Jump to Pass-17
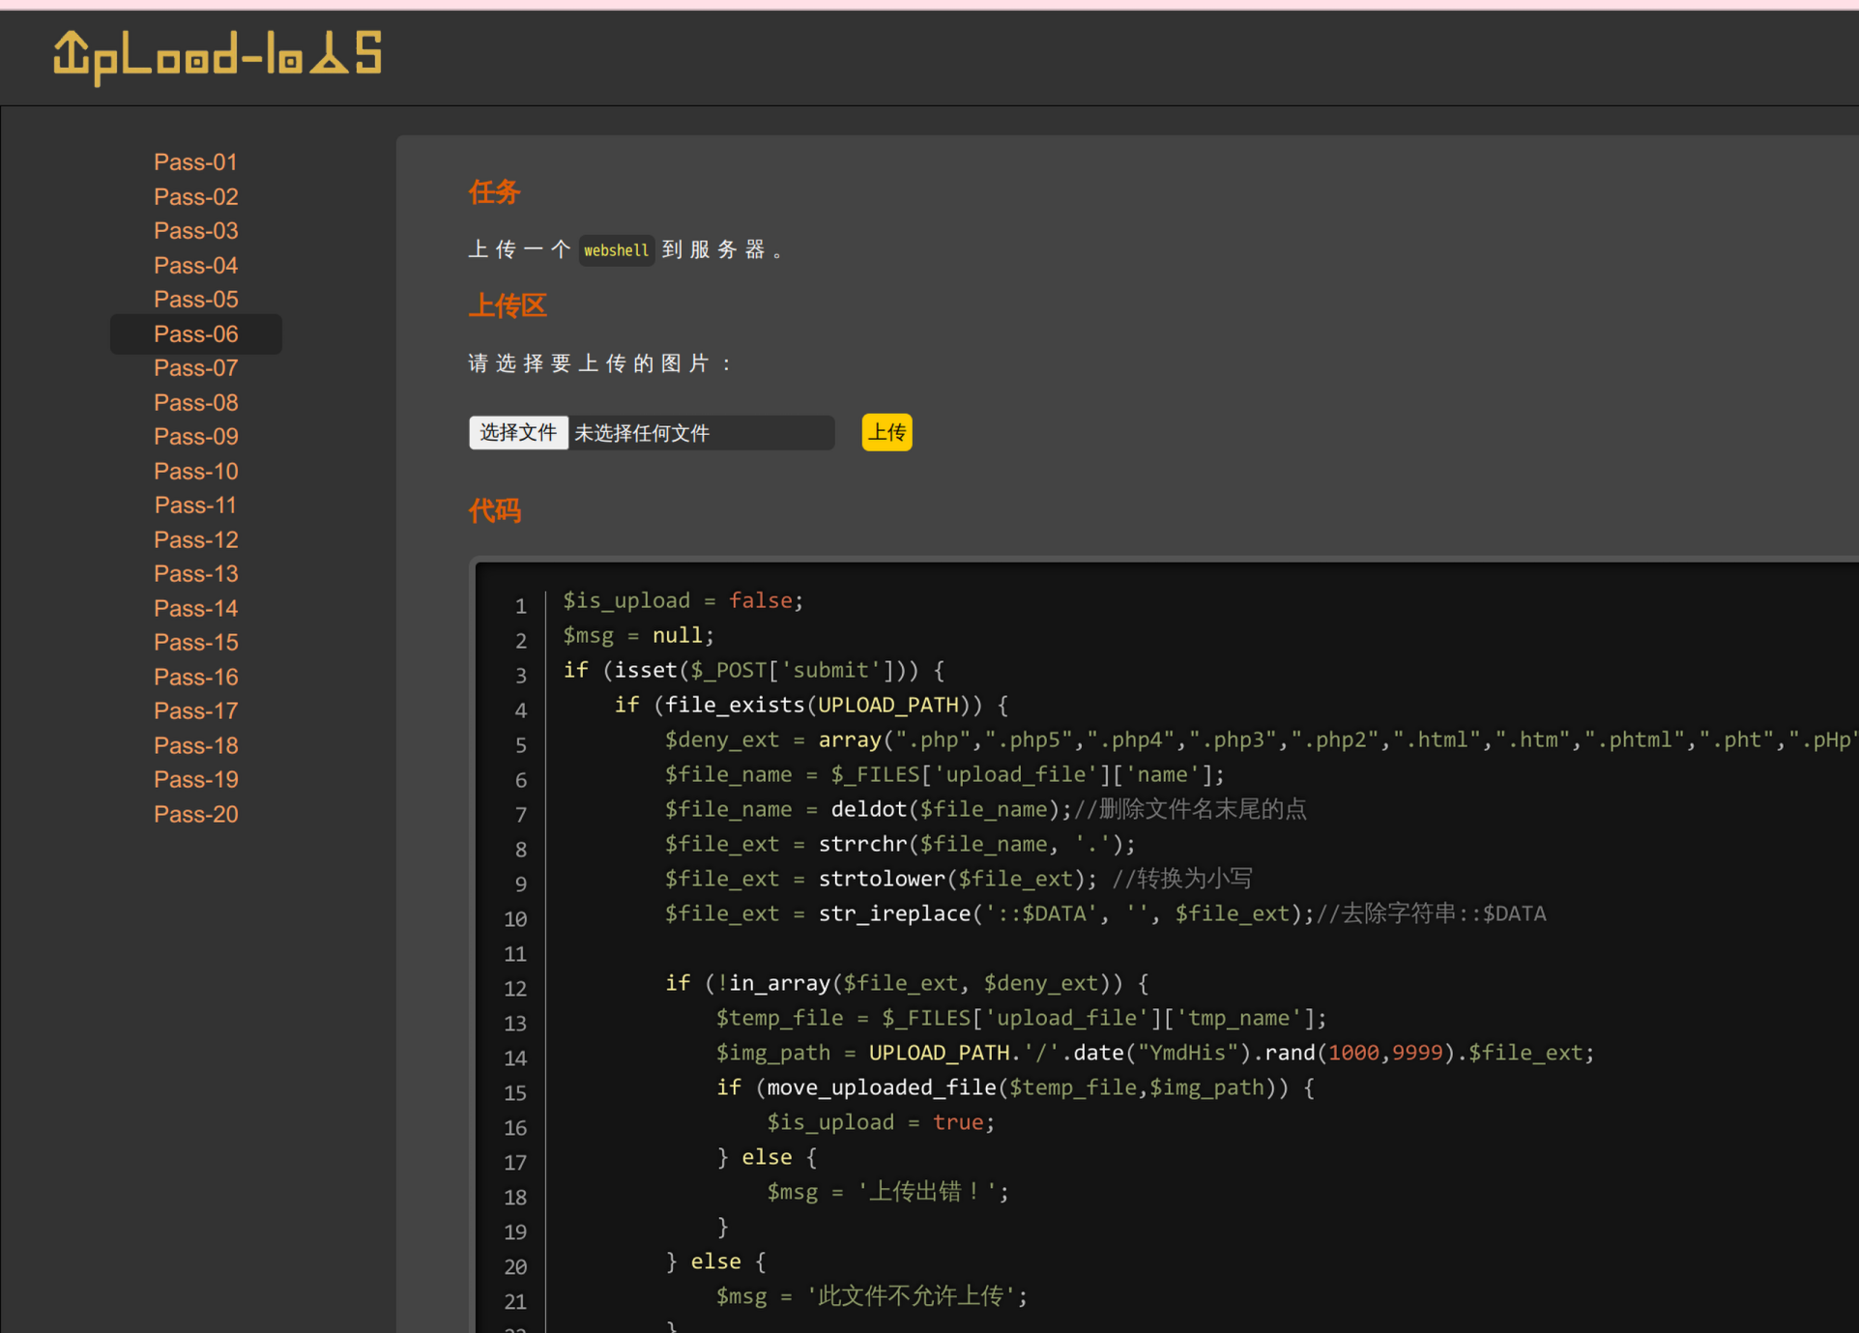1859x1333 pixels. pos(195,711)
